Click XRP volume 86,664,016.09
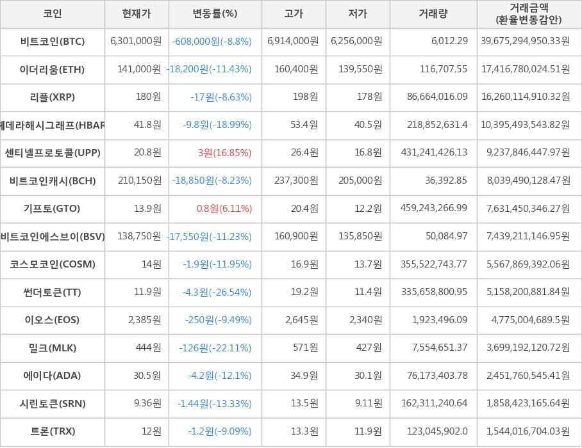582x448 pixels. [x=437, y=97]
